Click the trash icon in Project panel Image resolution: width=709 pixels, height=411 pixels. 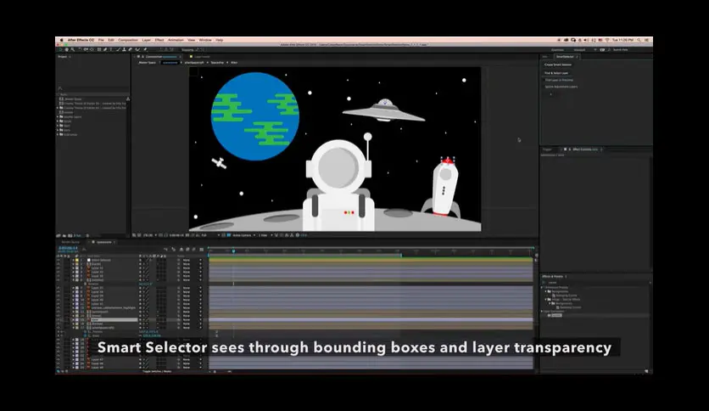tap(87, 235)
